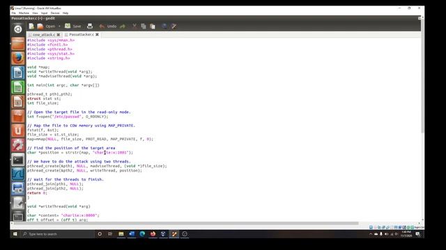Open the gedit text editor dock icon

tap(18, 203)
